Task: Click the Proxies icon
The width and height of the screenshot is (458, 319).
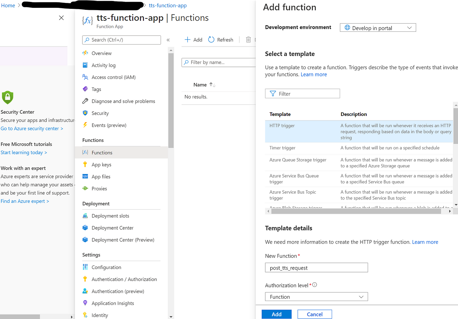Action: [x=85, y=188]
